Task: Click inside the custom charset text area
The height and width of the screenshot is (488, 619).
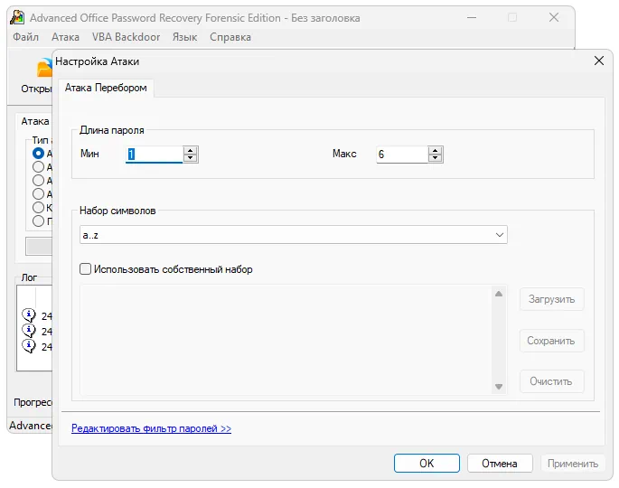Action: point(286,340)
